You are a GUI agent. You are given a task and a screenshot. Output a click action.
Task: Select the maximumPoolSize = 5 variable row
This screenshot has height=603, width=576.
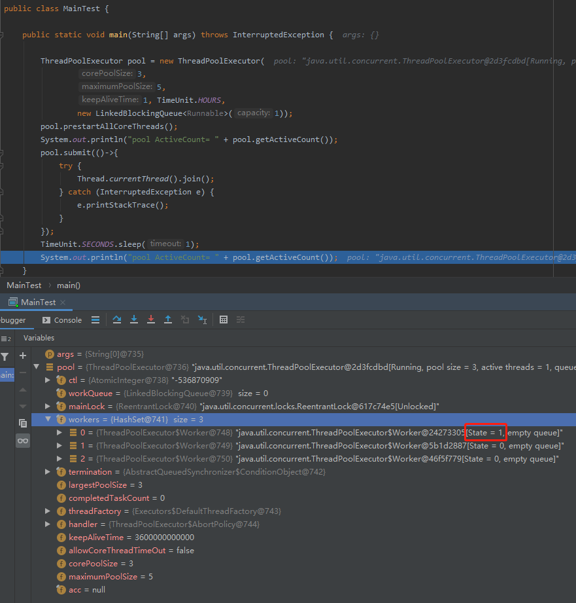(303, 576)
